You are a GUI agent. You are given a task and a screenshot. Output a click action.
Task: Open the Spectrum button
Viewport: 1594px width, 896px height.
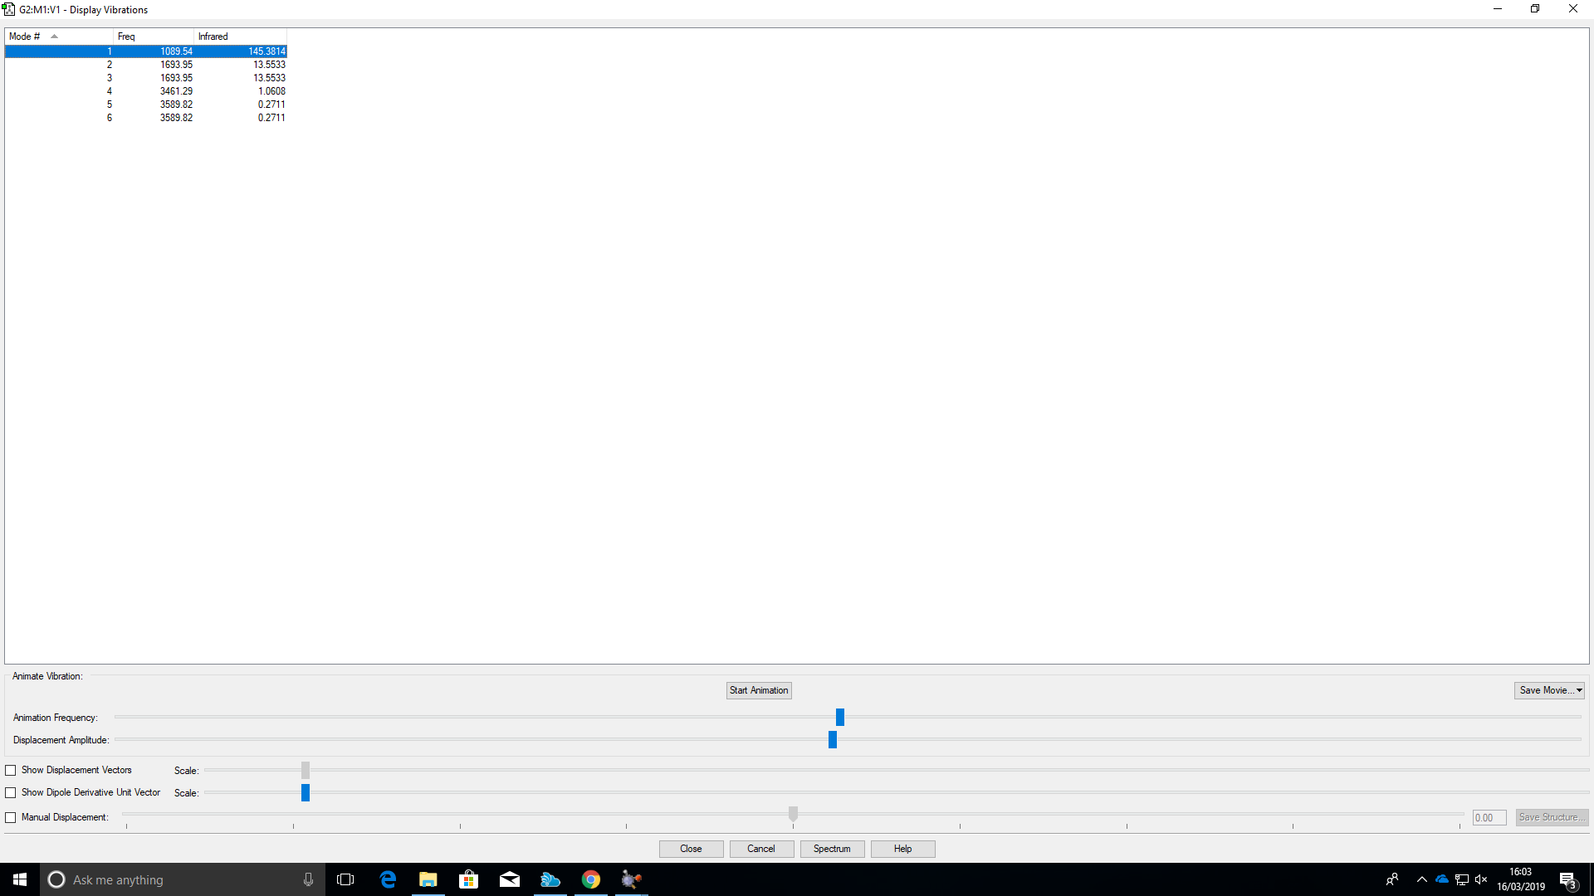pos(832,849)
